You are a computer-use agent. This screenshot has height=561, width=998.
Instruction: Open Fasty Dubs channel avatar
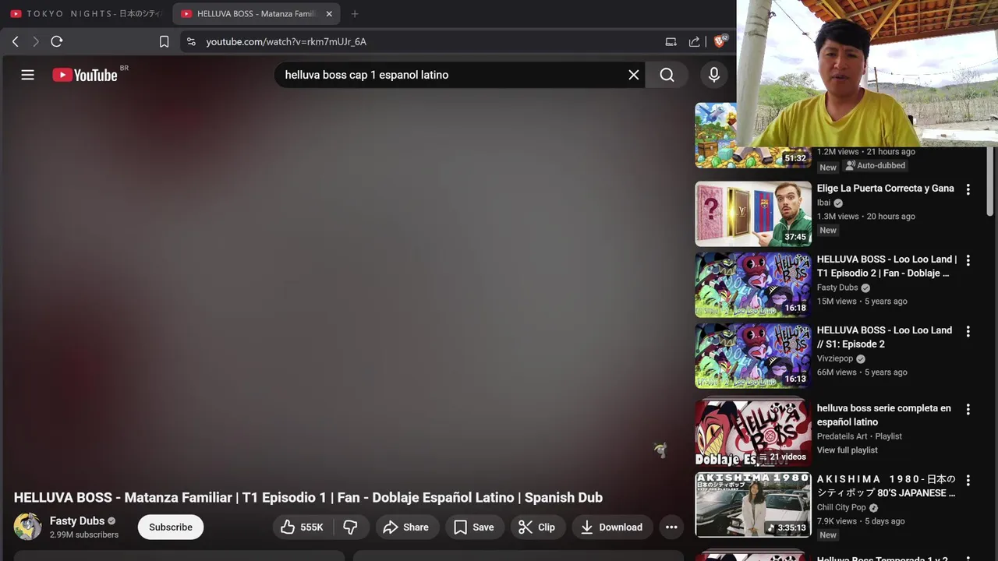point(27,527)
